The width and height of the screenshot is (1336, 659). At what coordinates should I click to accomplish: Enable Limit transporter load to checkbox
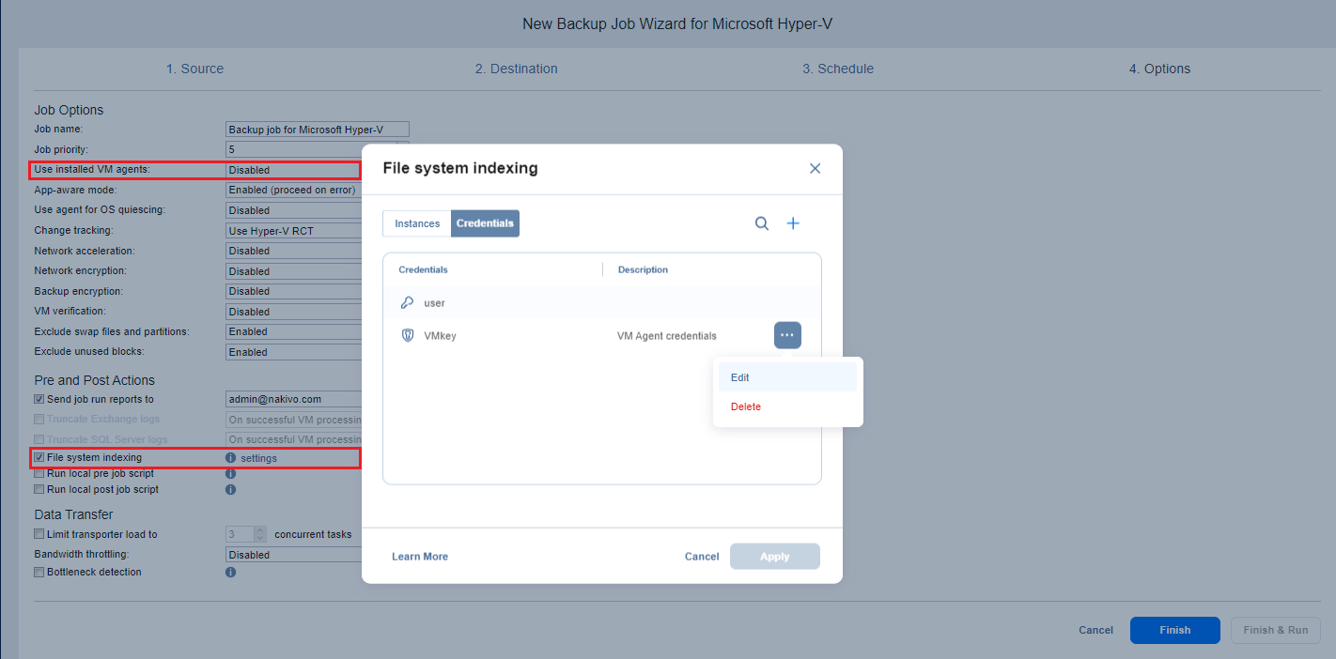coord(39,534)
